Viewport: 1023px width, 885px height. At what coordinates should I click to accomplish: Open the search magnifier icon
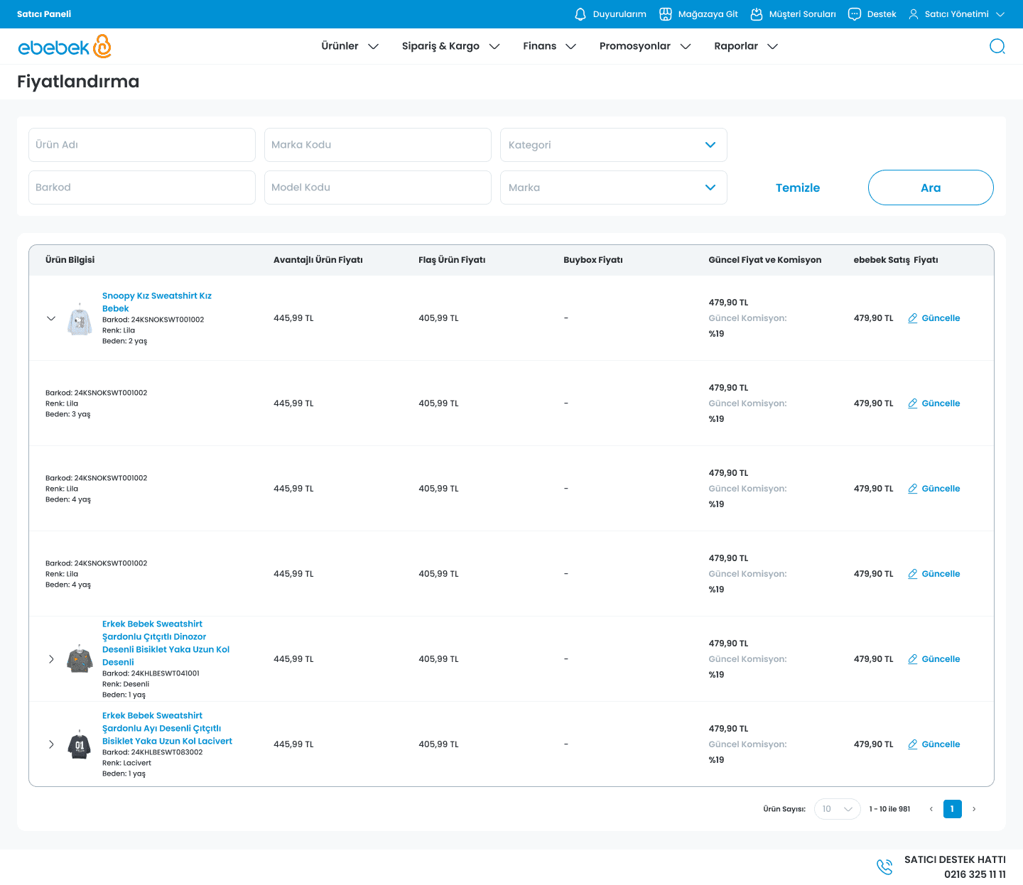pyautogui.click(x=997, y=46)
